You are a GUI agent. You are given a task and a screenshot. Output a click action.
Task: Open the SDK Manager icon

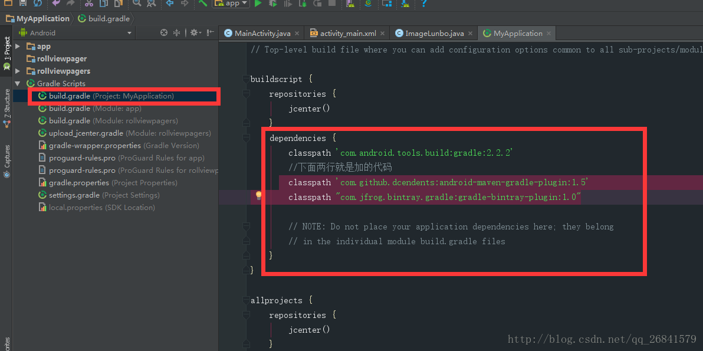tap(405, 3)
